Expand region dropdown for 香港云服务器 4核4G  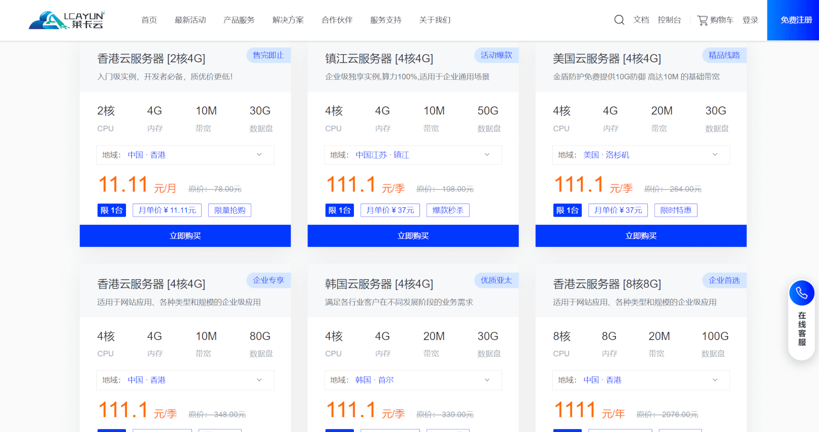185,380
